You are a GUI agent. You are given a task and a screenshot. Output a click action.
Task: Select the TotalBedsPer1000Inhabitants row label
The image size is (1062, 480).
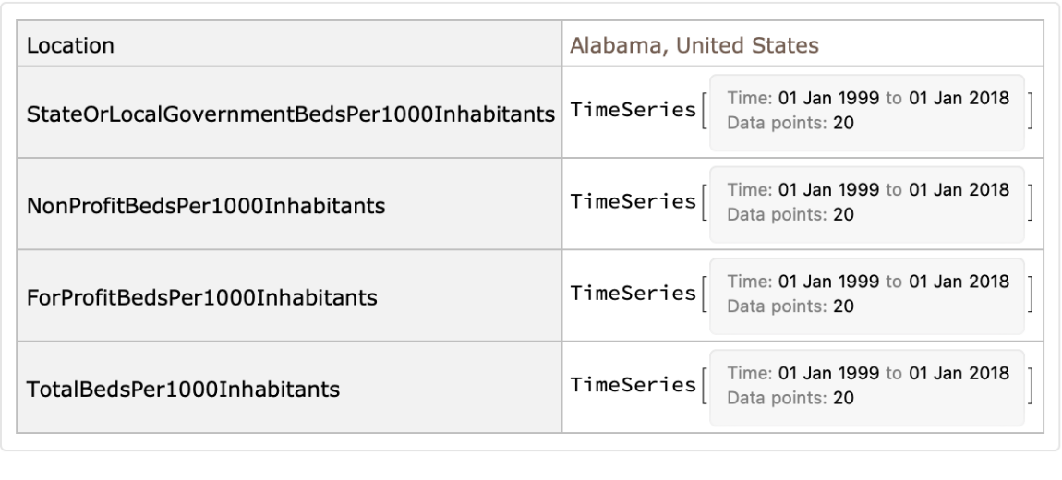[183, 389]
